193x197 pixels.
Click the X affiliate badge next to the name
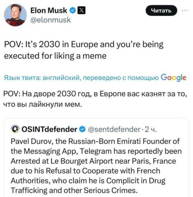coord(80,11)
